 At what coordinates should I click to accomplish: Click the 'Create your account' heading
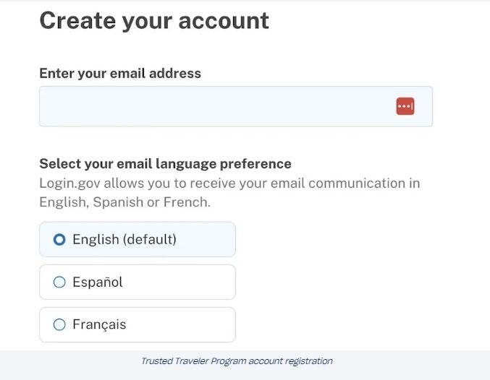pyautogui.click(x=154, y=20)
